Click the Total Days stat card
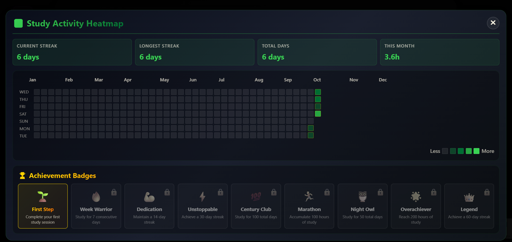This screenshot has height=242, width=512. (x=317, y=52)
